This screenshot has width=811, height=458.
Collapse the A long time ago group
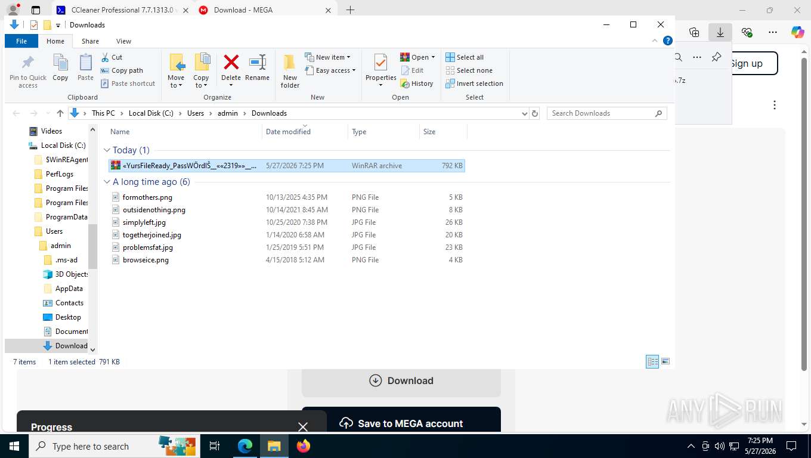(x=107, y=182)
